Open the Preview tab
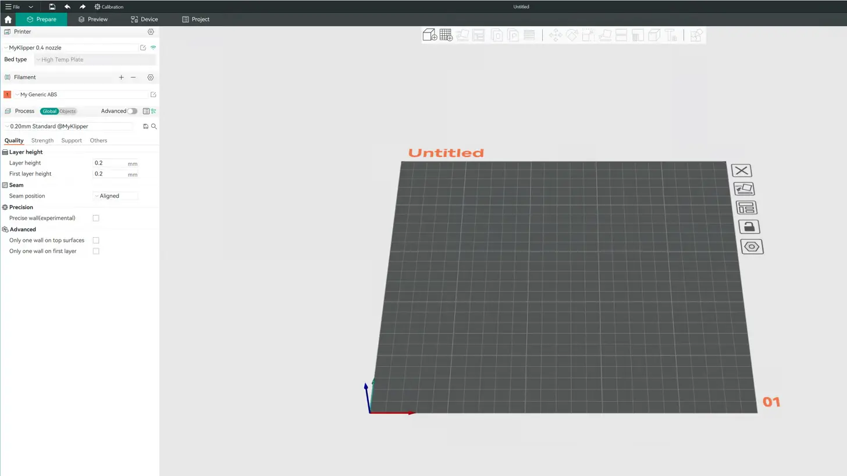The height and width of the screenshot is (476, 847). 92,19
